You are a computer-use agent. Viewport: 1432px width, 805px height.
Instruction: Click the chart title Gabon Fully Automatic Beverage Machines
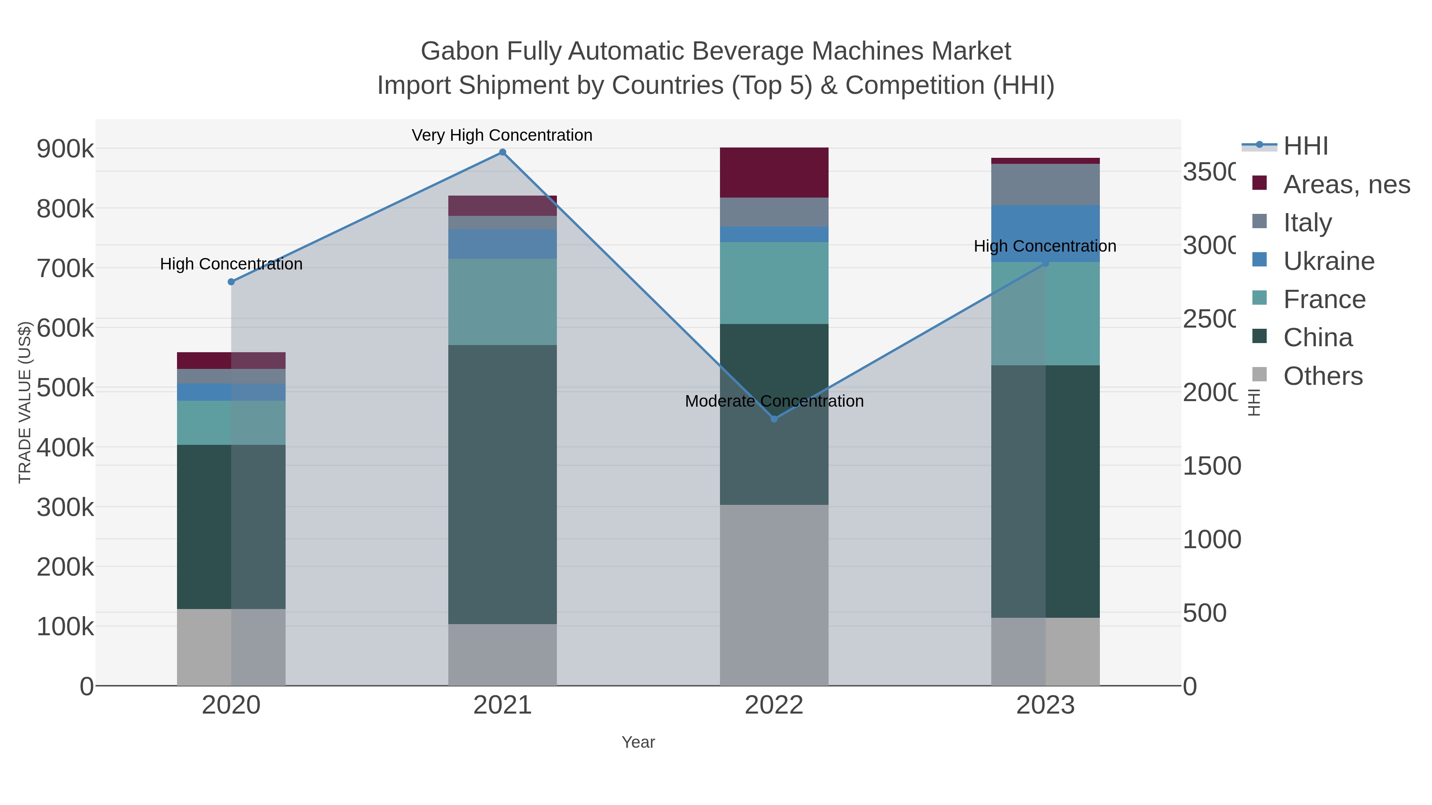click(716, 51)
